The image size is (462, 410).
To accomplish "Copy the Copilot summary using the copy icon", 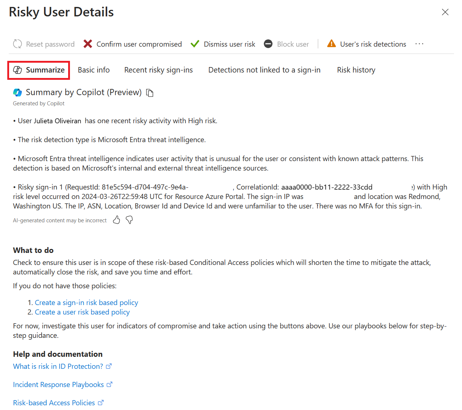I will tap(149, 93).
